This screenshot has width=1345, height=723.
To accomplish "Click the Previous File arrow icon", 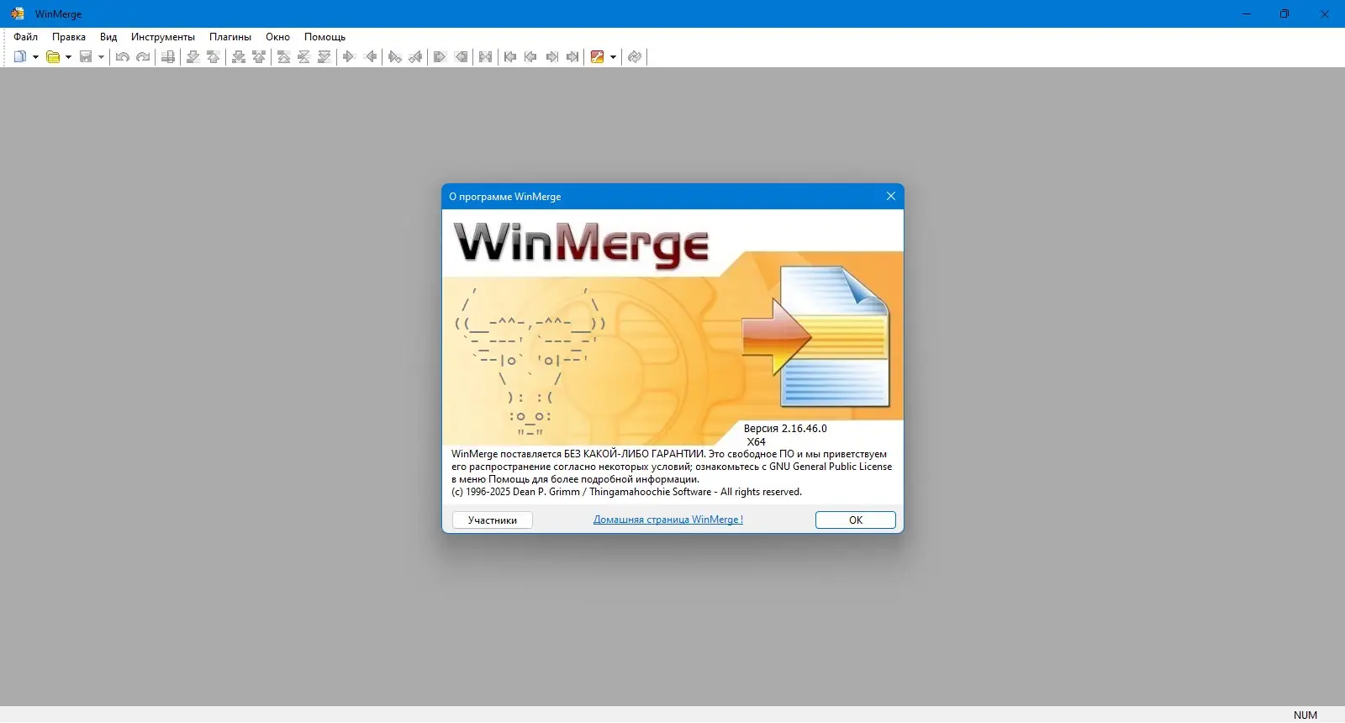I will 530,57.
